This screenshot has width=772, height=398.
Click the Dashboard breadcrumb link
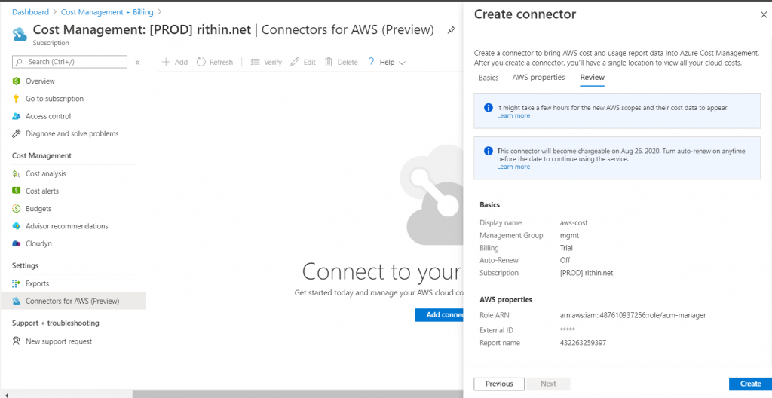(30, 12)
